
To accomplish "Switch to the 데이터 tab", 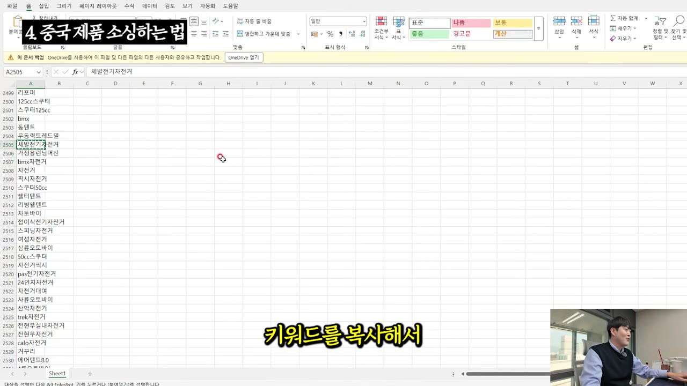I will (150, 6).
